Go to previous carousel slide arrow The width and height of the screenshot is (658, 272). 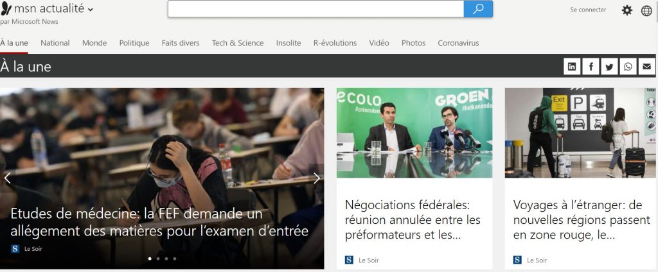(7, 178)
